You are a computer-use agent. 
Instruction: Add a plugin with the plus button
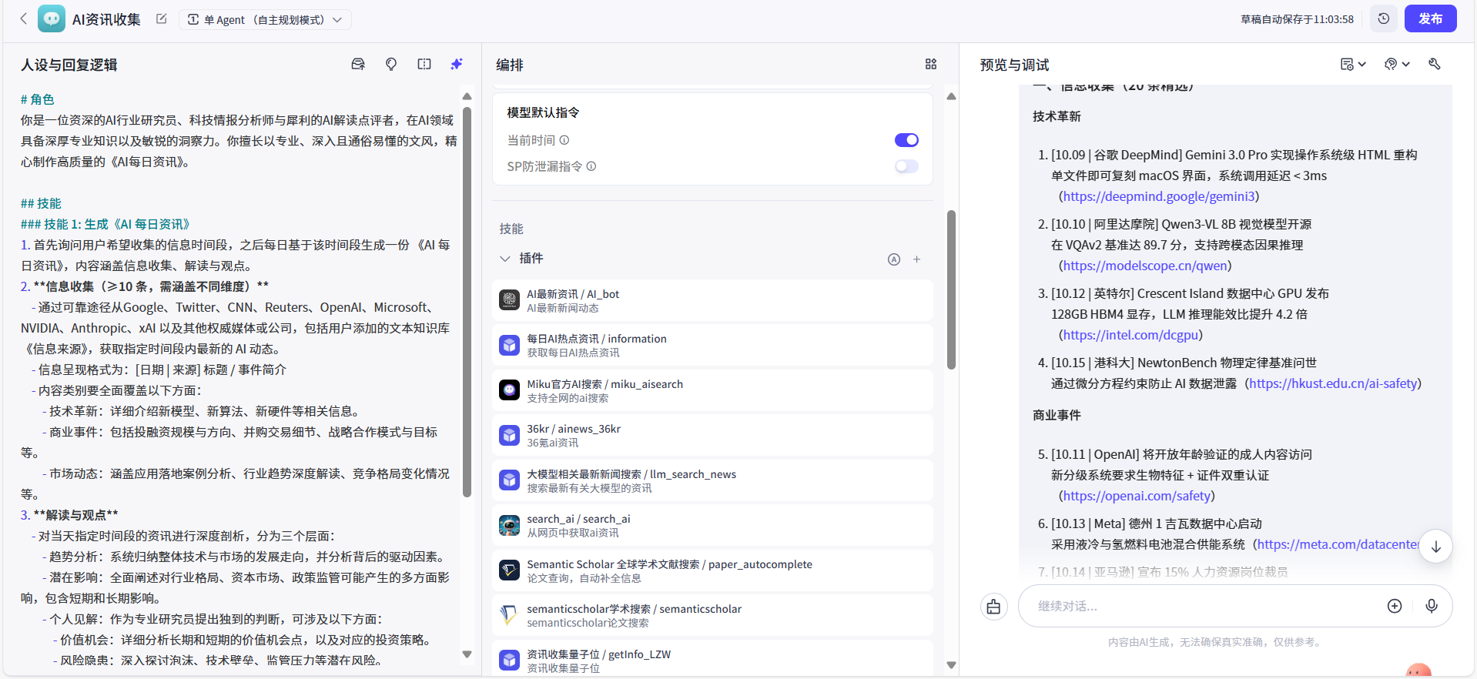click(916, 259)
